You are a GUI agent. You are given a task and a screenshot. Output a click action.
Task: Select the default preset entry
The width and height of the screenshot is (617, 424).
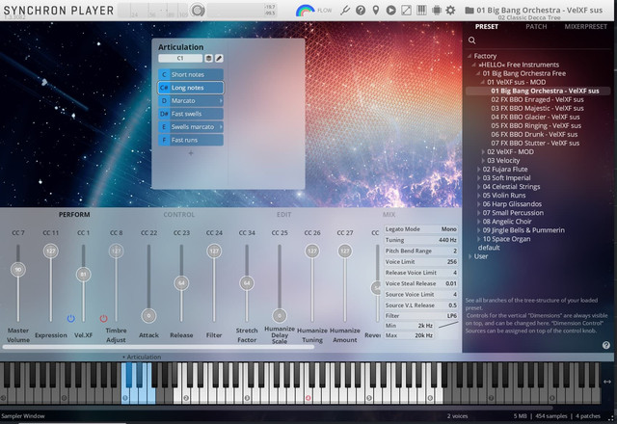(489, 248)
